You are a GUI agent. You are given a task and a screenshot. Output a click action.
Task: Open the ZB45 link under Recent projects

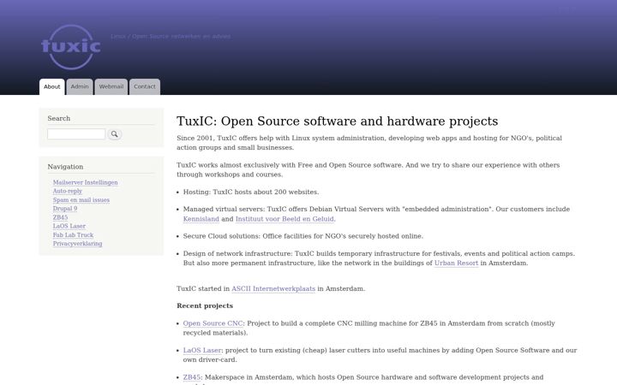192,377
